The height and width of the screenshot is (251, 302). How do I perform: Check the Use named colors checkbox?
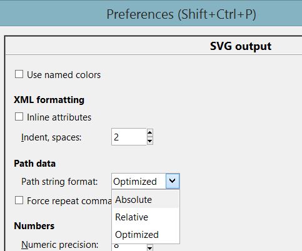click(19, 74)
